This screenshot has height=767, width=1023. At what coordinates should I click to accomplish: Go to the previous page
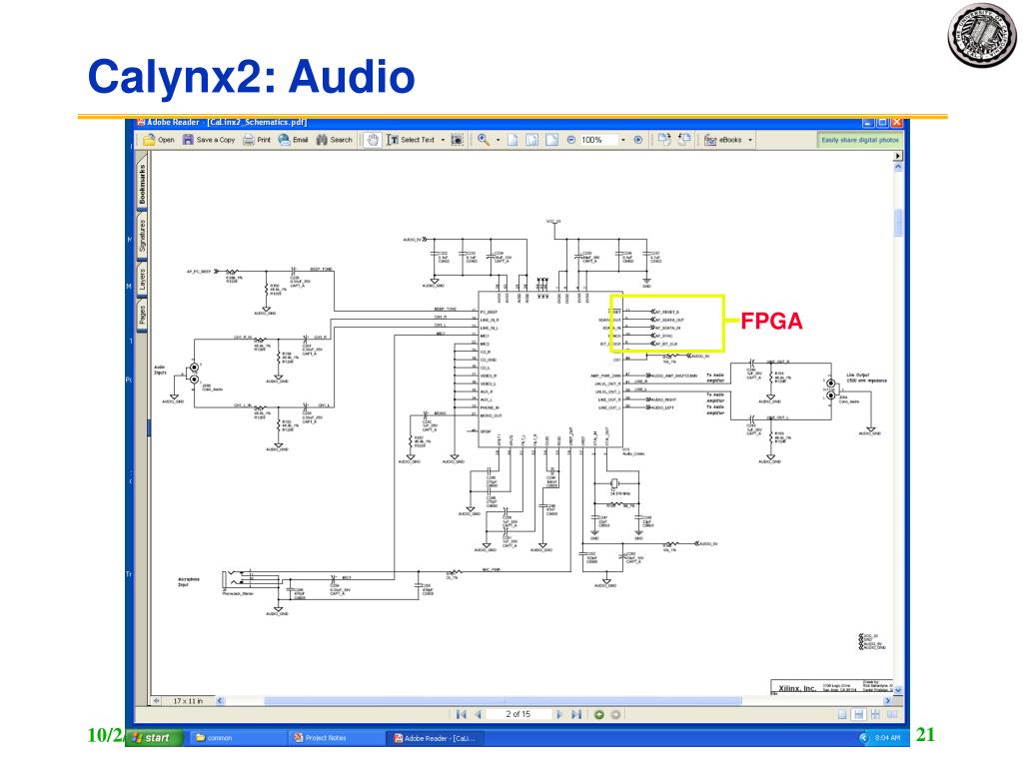pyautogui.click(x=478, y=715)
